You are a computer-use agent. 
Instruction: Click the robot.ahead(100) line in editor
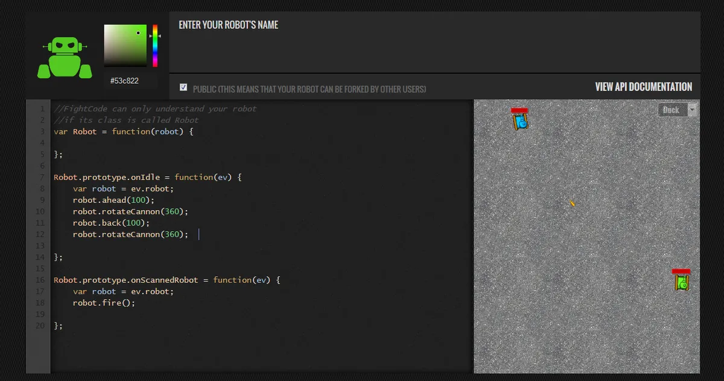(x=113, y=200)
